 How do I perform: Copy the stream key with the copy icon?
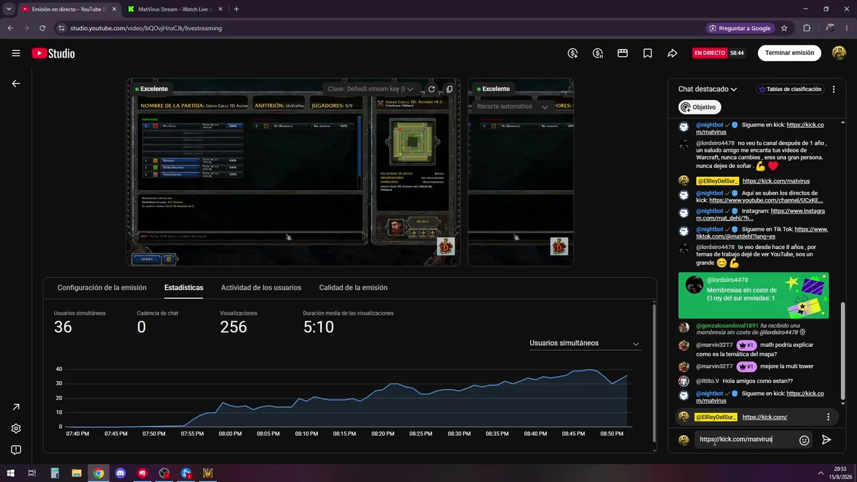[449, 89]
